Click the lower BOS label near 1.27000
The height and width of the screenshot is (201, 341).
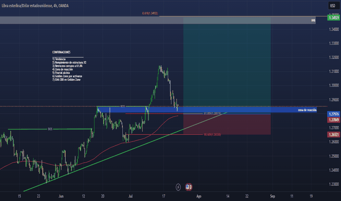[x=50, y=129]
